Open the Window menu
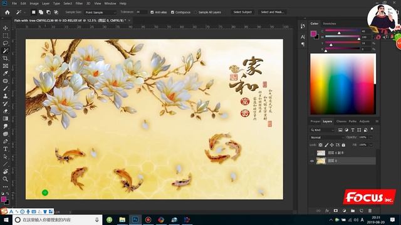The image size is (401, 225). click(x=110, y=4)
